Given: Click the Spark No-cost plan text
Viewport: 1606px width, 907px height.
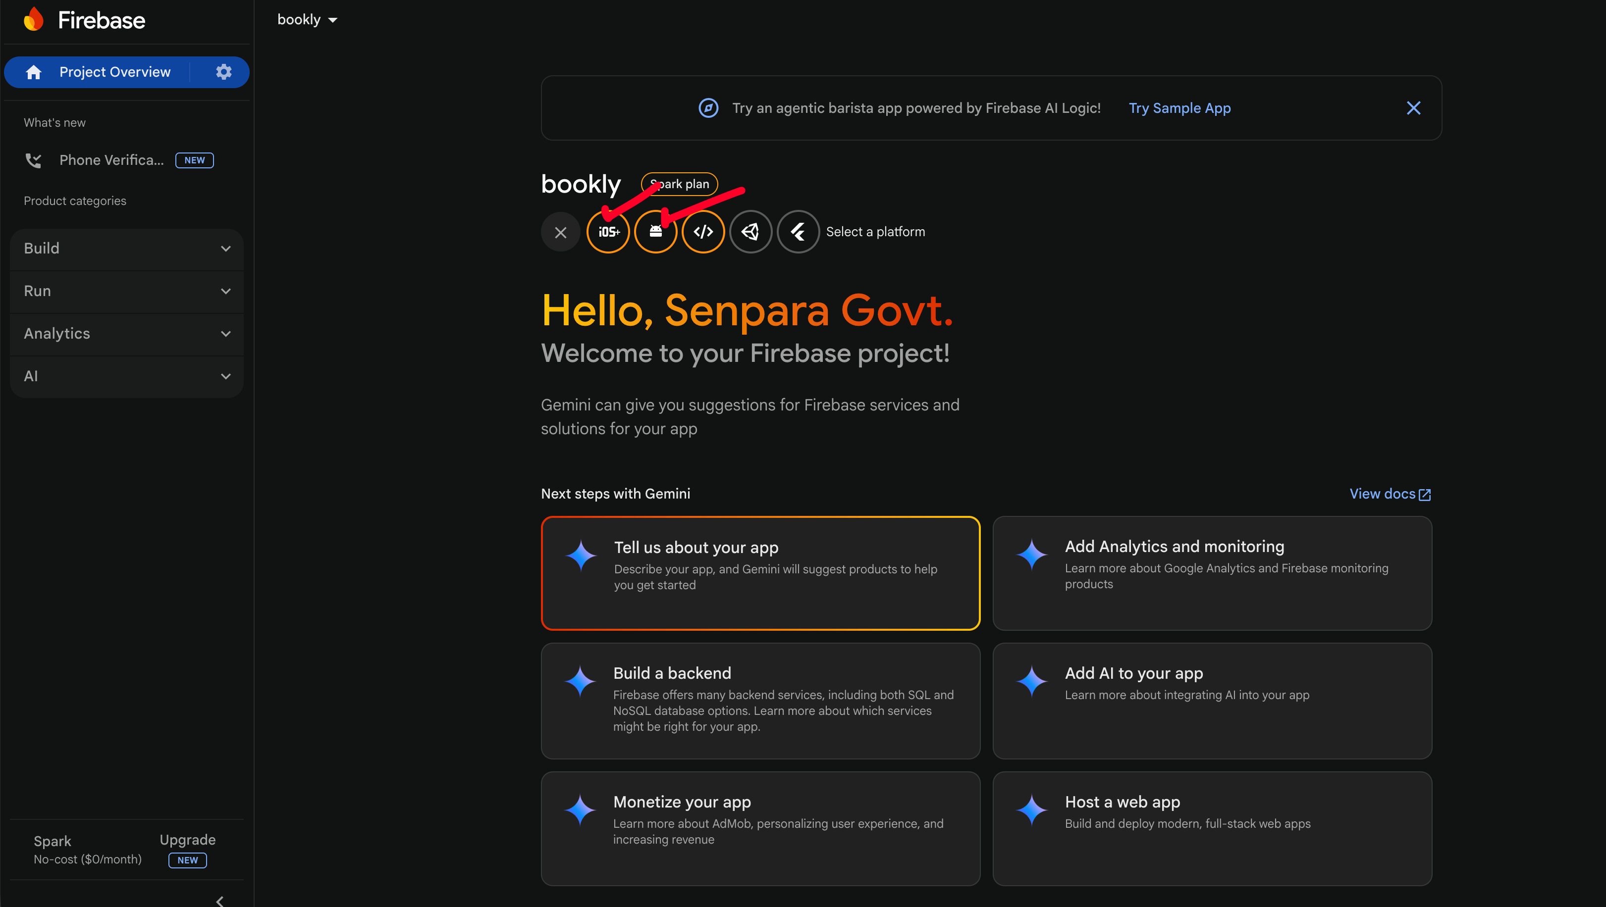Looking at the screenshot, I should coord(87,850).
